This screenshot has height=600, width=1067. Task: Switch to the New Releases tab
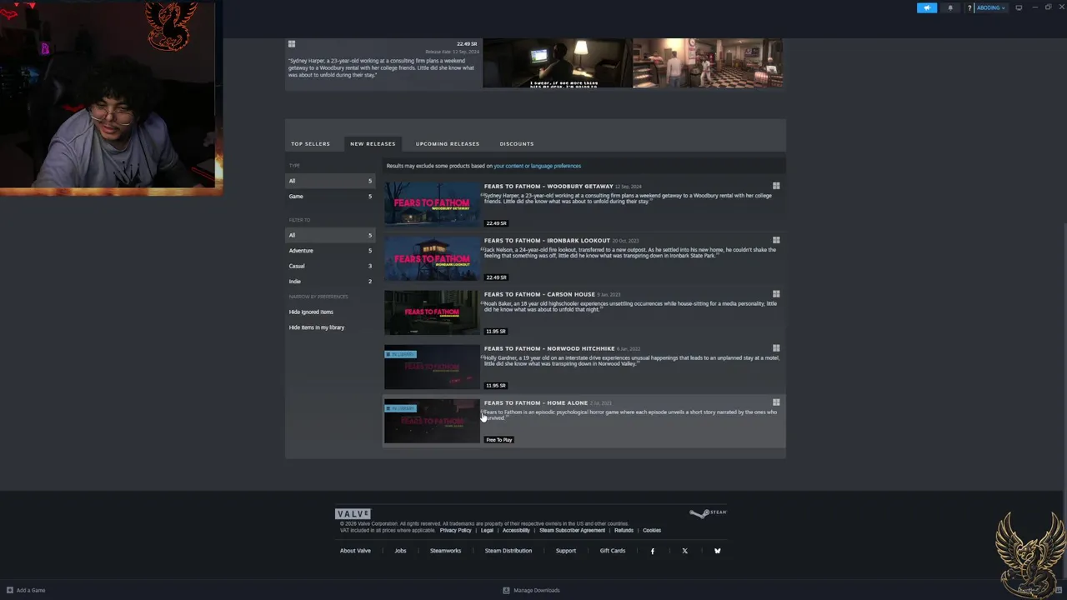(x=373, y=143)
